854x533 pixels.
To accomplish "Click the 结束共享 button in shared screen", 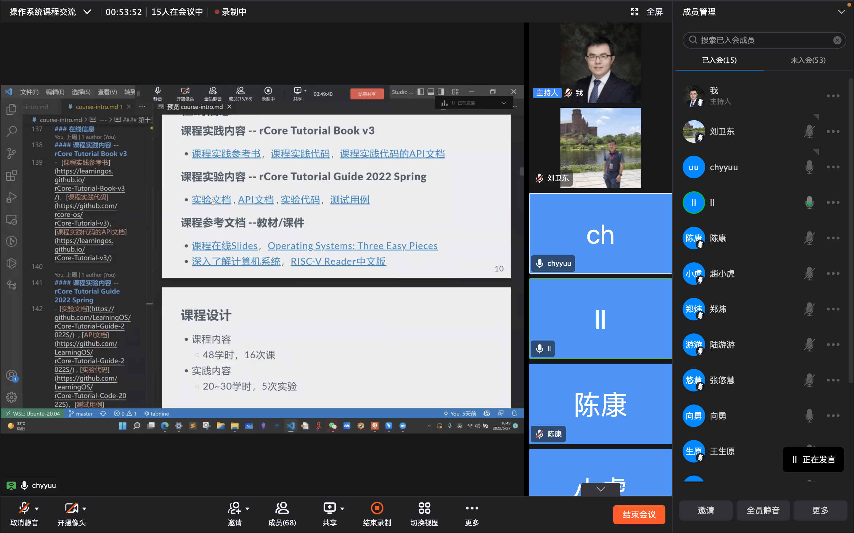I will tap(367, 94).
